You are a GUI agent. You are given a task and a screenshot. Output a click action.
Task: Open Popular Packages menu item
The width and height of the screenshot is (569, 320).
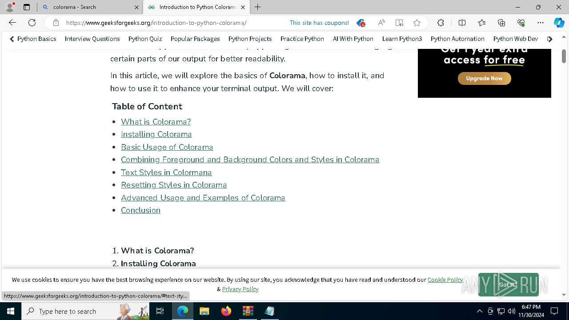coord(195,39)
